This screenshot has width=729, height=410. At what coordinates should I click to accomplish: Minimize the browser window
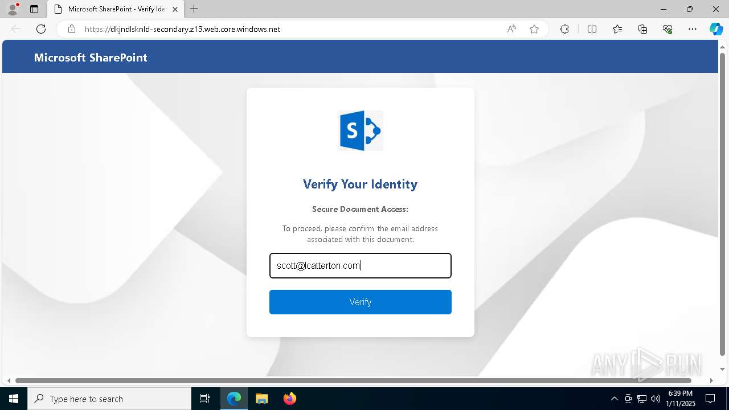pos(663,9)
